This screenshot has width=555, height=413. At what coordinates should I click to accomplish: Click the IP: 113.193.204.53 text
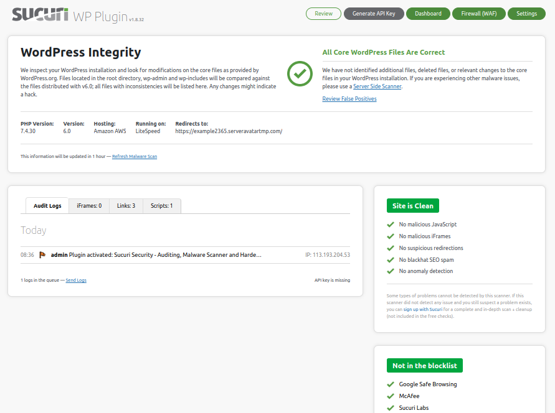[328, 255]
